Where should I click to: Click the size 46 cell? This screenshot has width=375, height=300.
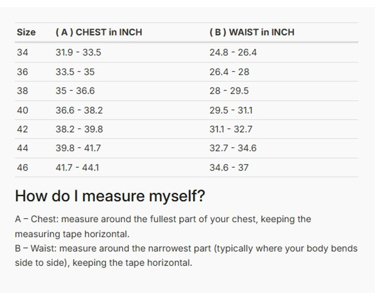click(x=23, y=168)
